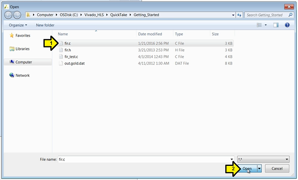The height and width of the screenshot is (180, 298).
Task: Click the New folder toolbar button
Action: (45, 25)
